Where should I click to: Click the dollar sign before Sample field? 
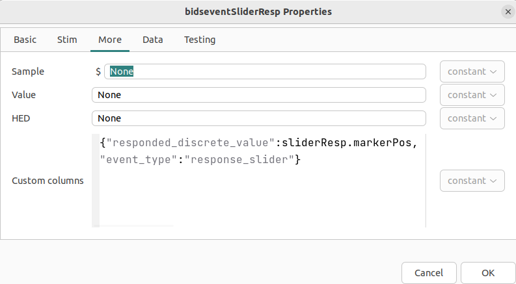click(98, 71)
